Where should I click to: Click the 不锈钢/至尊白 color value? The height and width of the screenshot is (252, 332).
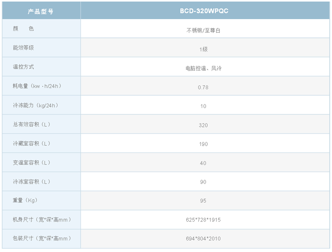[203, 31]
